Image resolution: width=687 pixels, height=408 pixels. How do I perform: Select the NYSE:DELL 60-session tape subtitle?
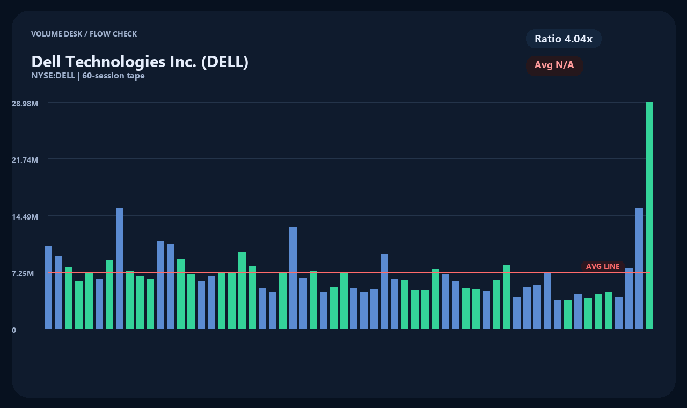(x=87, y=76)
